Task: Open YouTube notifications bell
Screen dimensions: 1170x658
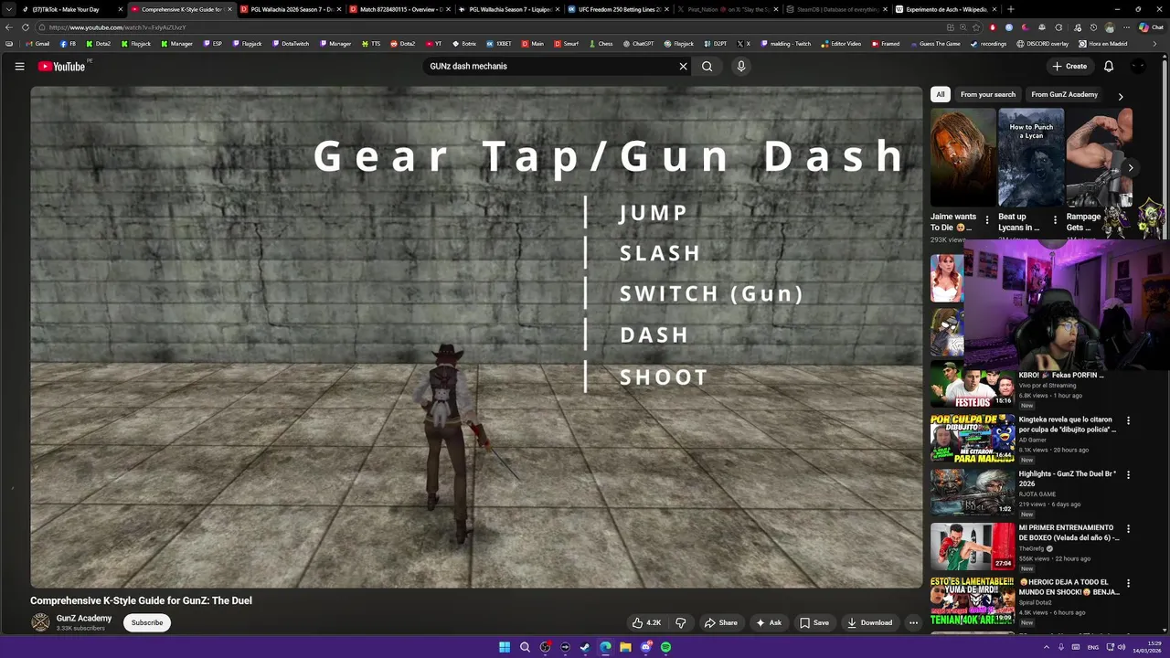Action: (x=1109, y=66)
